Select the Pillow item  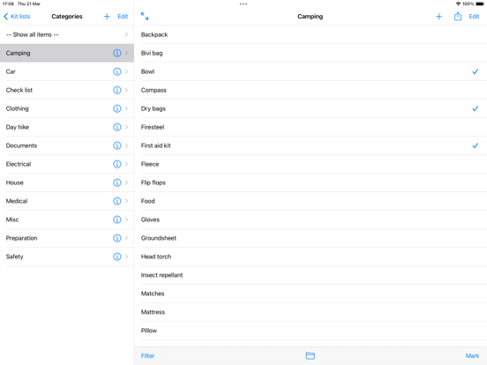point(311,331)
